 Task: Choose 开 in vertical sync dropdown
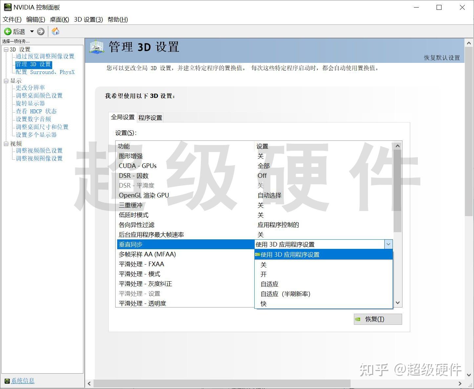(x=324, y=274)
